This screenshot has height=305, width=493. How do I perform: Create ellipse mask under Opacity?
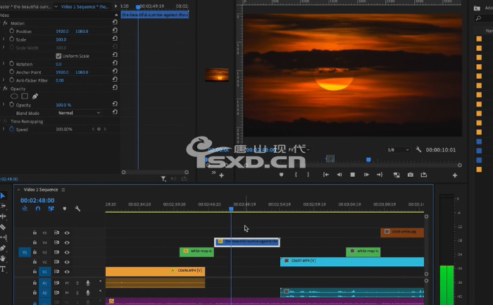pos(14,97)
